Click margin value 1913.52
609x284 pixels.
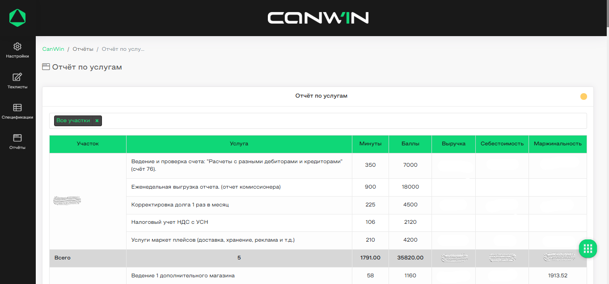pos(558,276)
